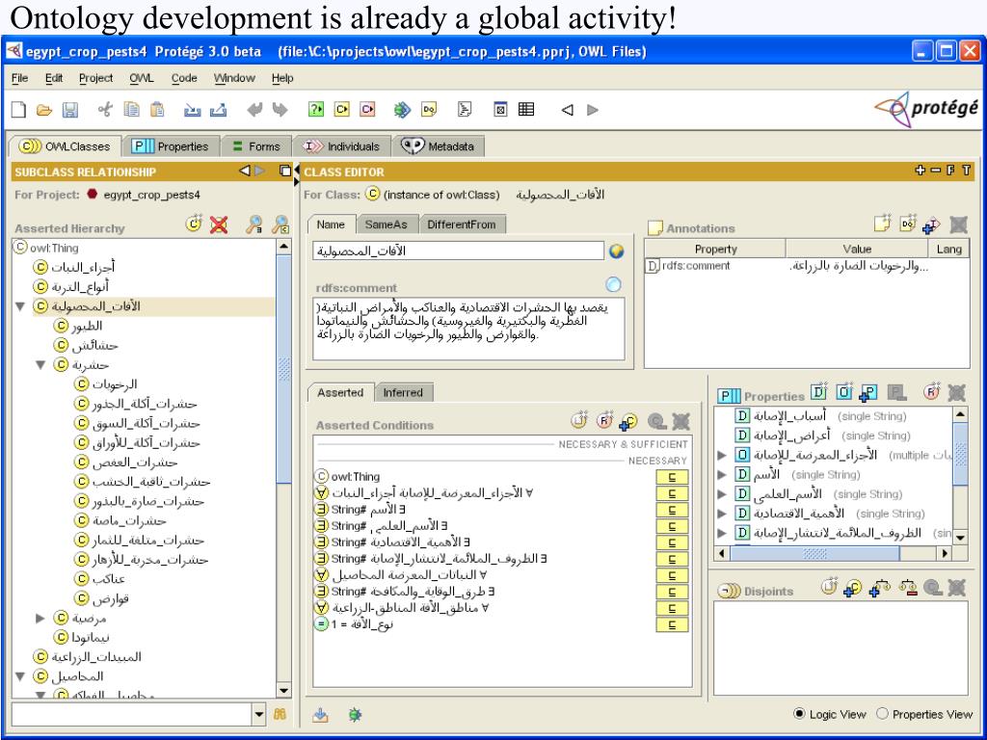987x740 pixels.
Task: Select the Properties View radio button
Action: coord(882,714)
